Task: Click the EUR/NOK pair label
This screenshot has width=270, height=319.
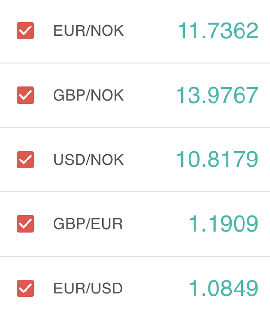Action: [88, 31]
